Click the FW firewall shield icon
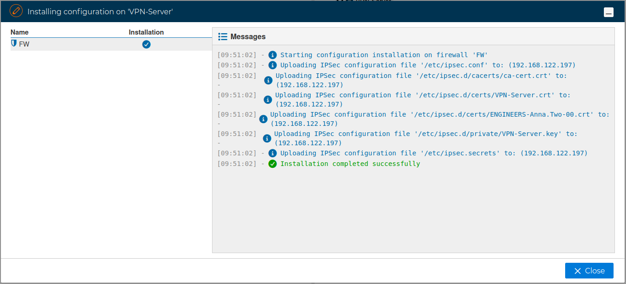Image resolution: width=626 pixels, height=284 pixels. [14, 44]
